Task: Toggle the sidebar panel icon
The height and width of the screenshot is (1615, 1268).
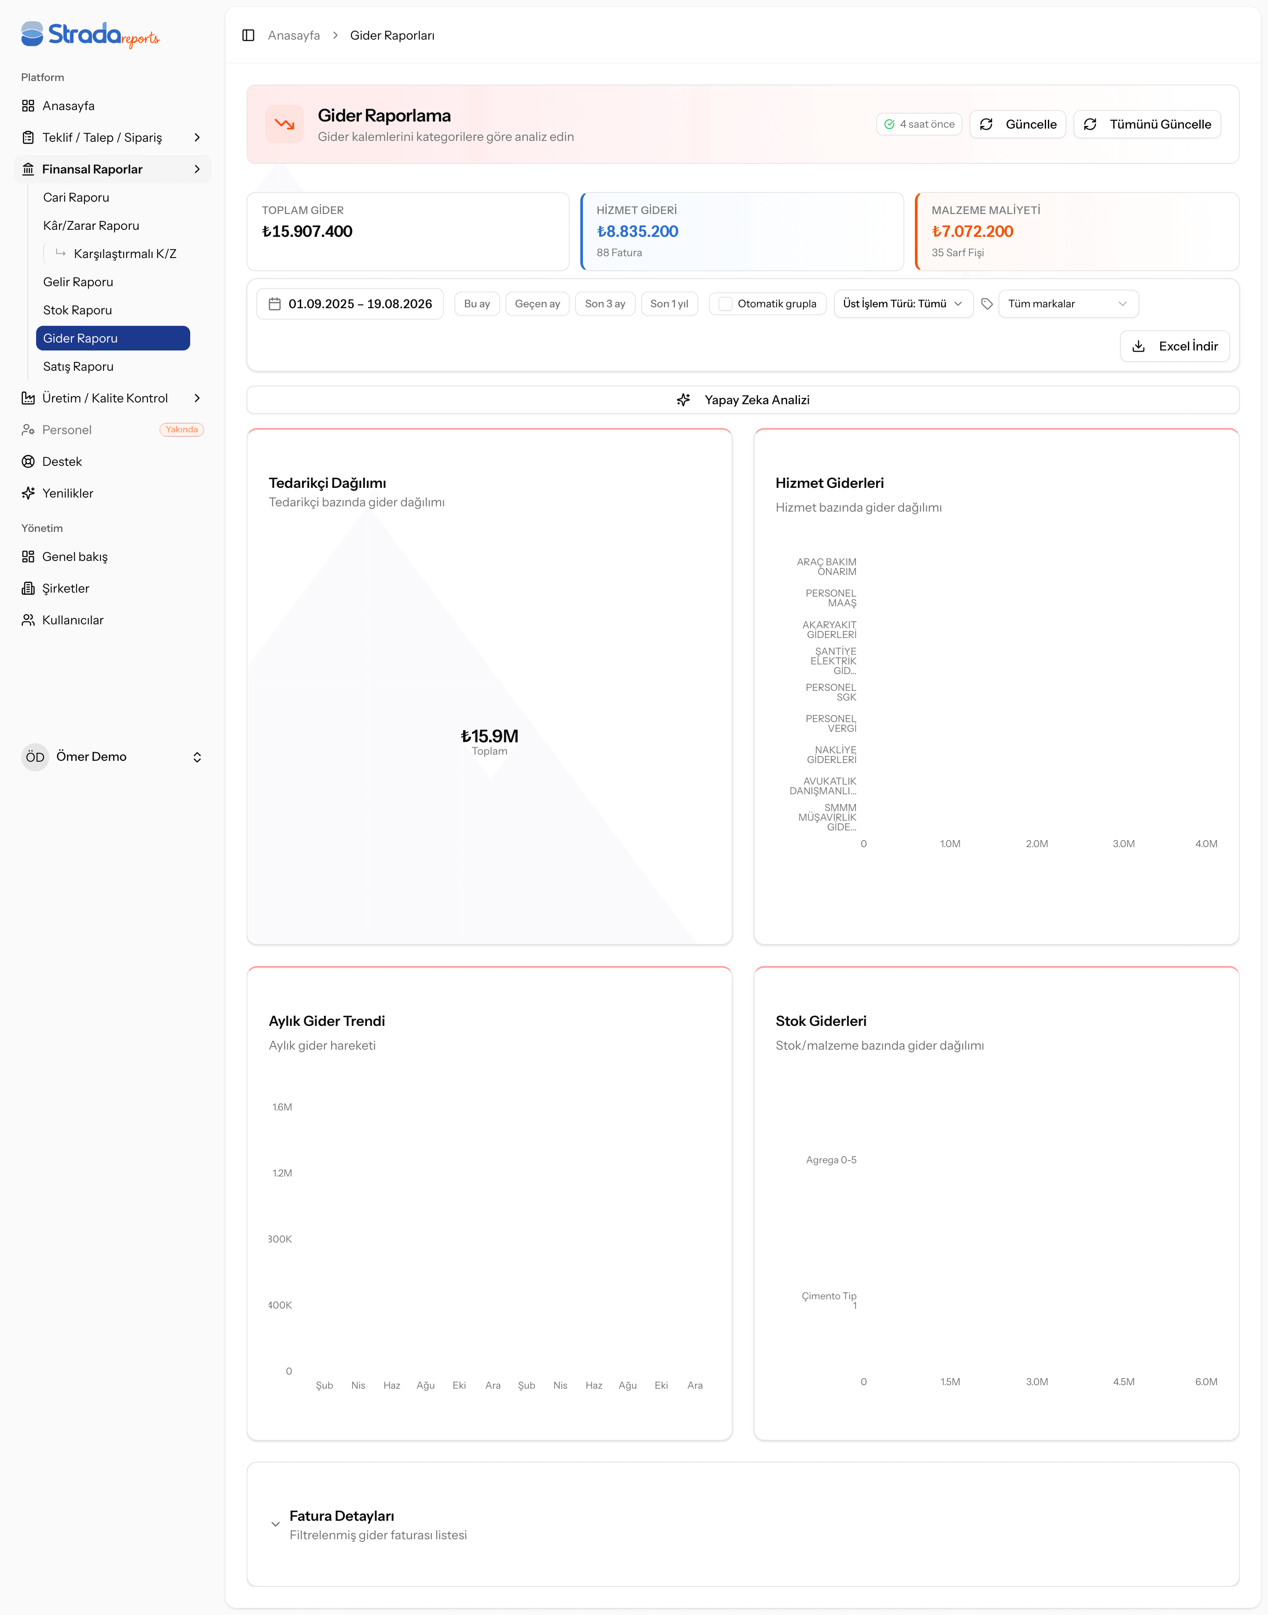Action: [x=249, y=36]
